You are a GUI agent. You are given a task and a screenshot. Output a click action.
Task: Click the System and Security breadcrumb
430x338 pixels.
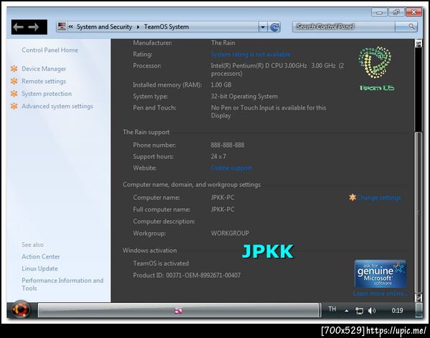click(104, 27)
